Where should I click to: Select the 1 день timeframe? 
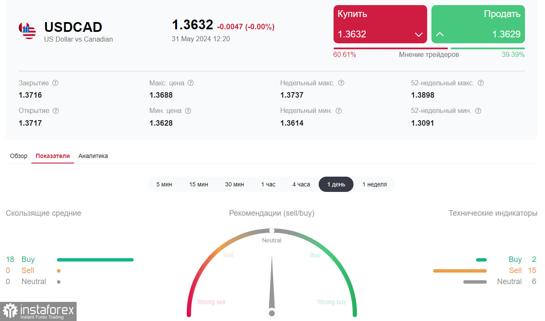tap(336, 184)
